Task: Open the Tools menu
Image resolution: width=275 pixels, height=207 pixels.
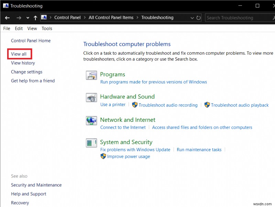Action: click(x=47, y=28)
